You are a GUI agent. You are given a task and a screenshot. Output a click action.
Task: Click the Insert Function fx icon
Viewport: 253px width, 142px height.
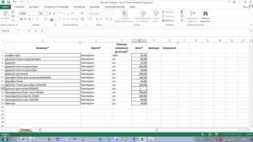coord(42,31)
